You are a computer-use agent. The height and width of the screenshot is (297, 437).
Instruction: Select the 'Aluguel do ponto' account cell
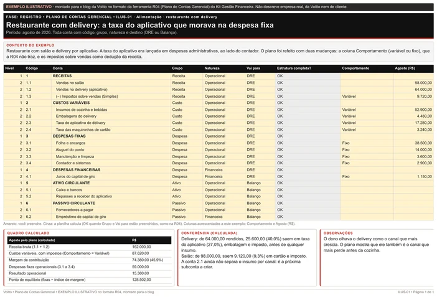click(70, 150)
